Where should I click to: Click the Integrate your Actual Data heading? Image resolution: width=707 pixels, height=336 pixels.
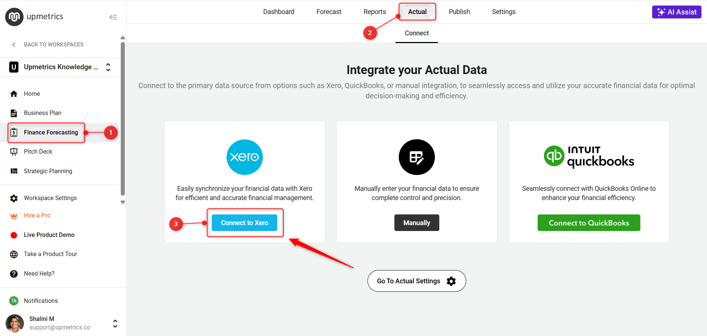[x=416, y=70]
